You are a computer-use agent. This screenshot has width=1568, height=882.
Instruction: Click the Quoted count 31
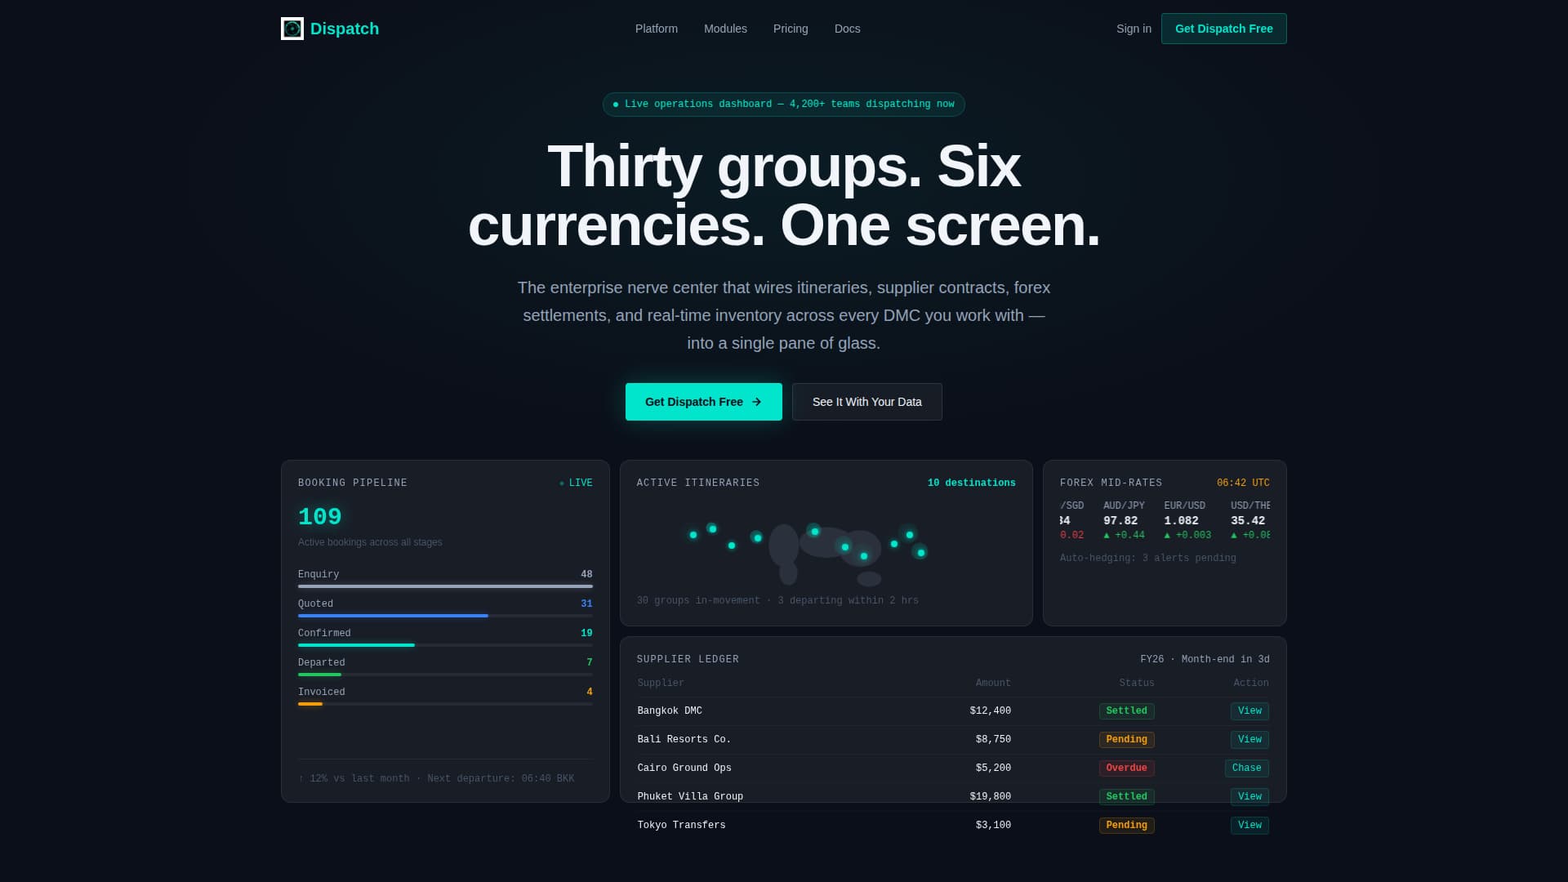pyautogui.click(x=586, y=604)
